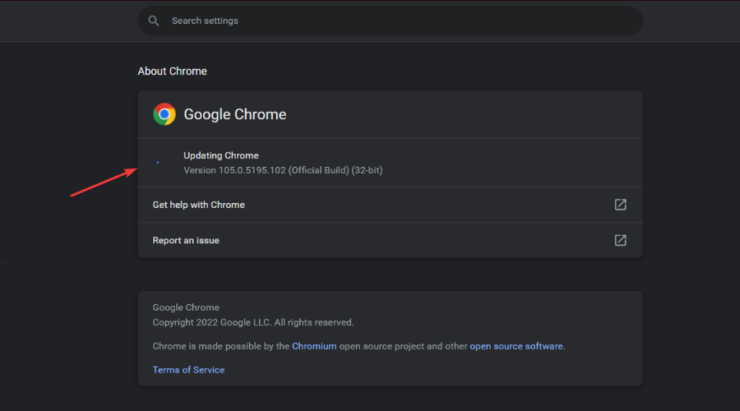
Task: Open Get help with Chrome
Action: 390,205
